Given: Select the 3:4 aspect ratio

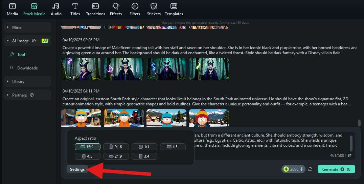Looking at the screenshot, I should [x=144, y=156].
